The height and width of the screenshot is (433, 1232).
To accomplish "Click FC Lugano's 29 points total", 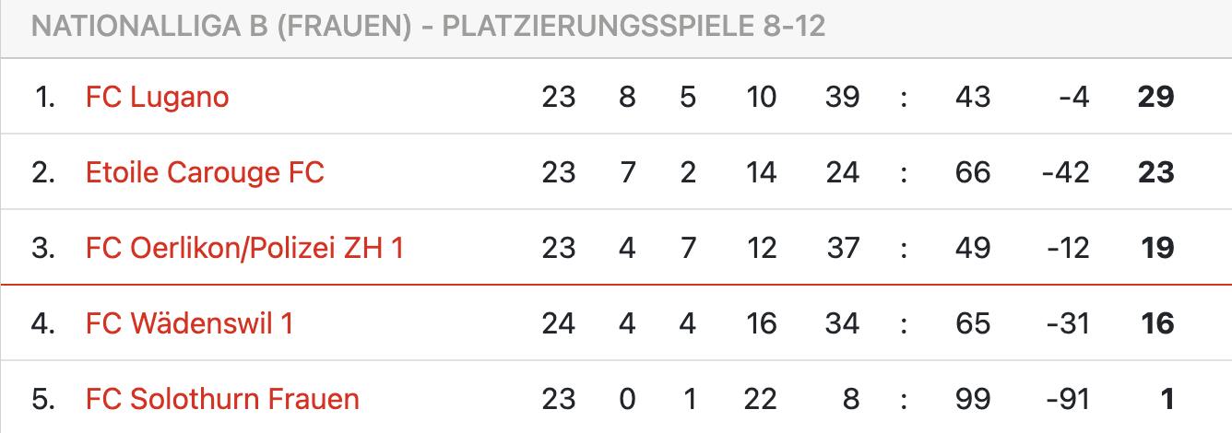I will pyautogui.click(x=1156, y=97).
